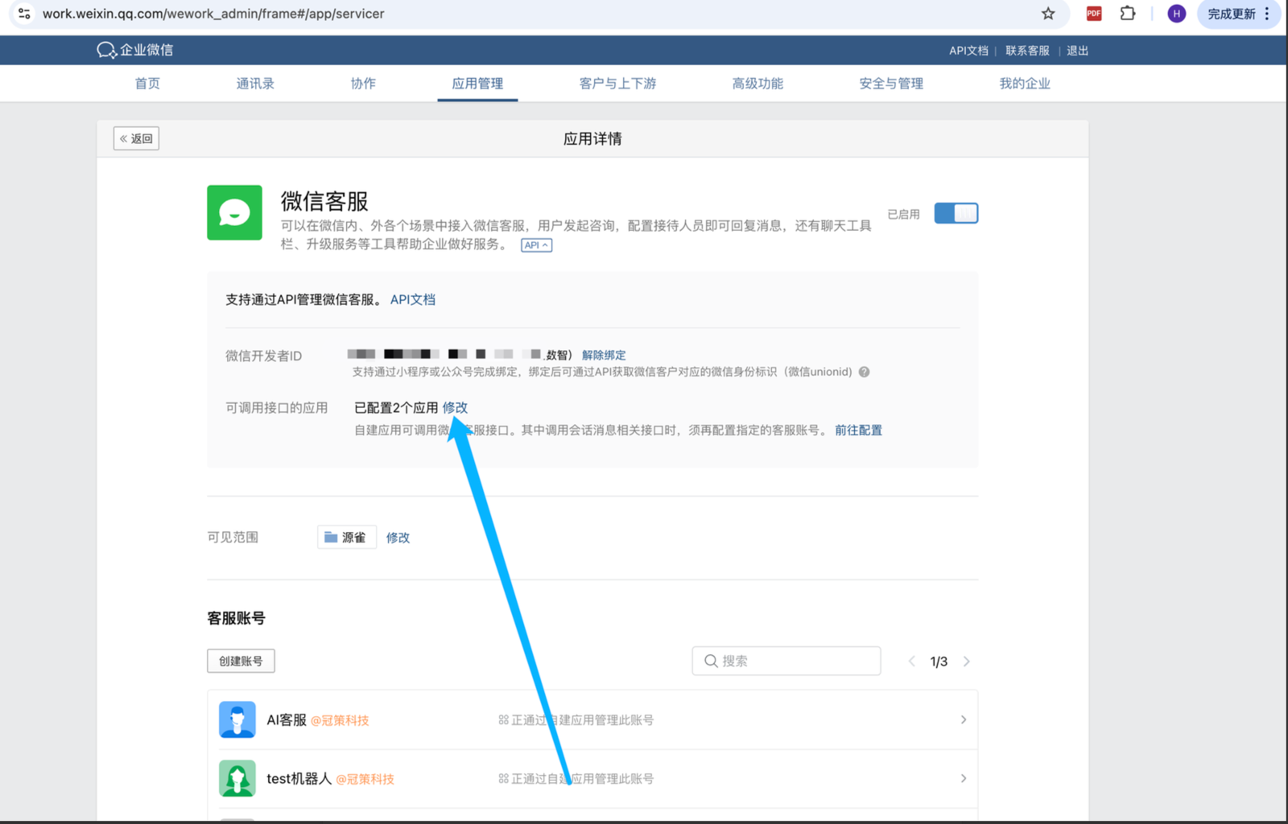Image resolution: width=1288 pixels, height=824 pixels.
Task: Go to previous page of 客服账号
Action: point(912,661)
